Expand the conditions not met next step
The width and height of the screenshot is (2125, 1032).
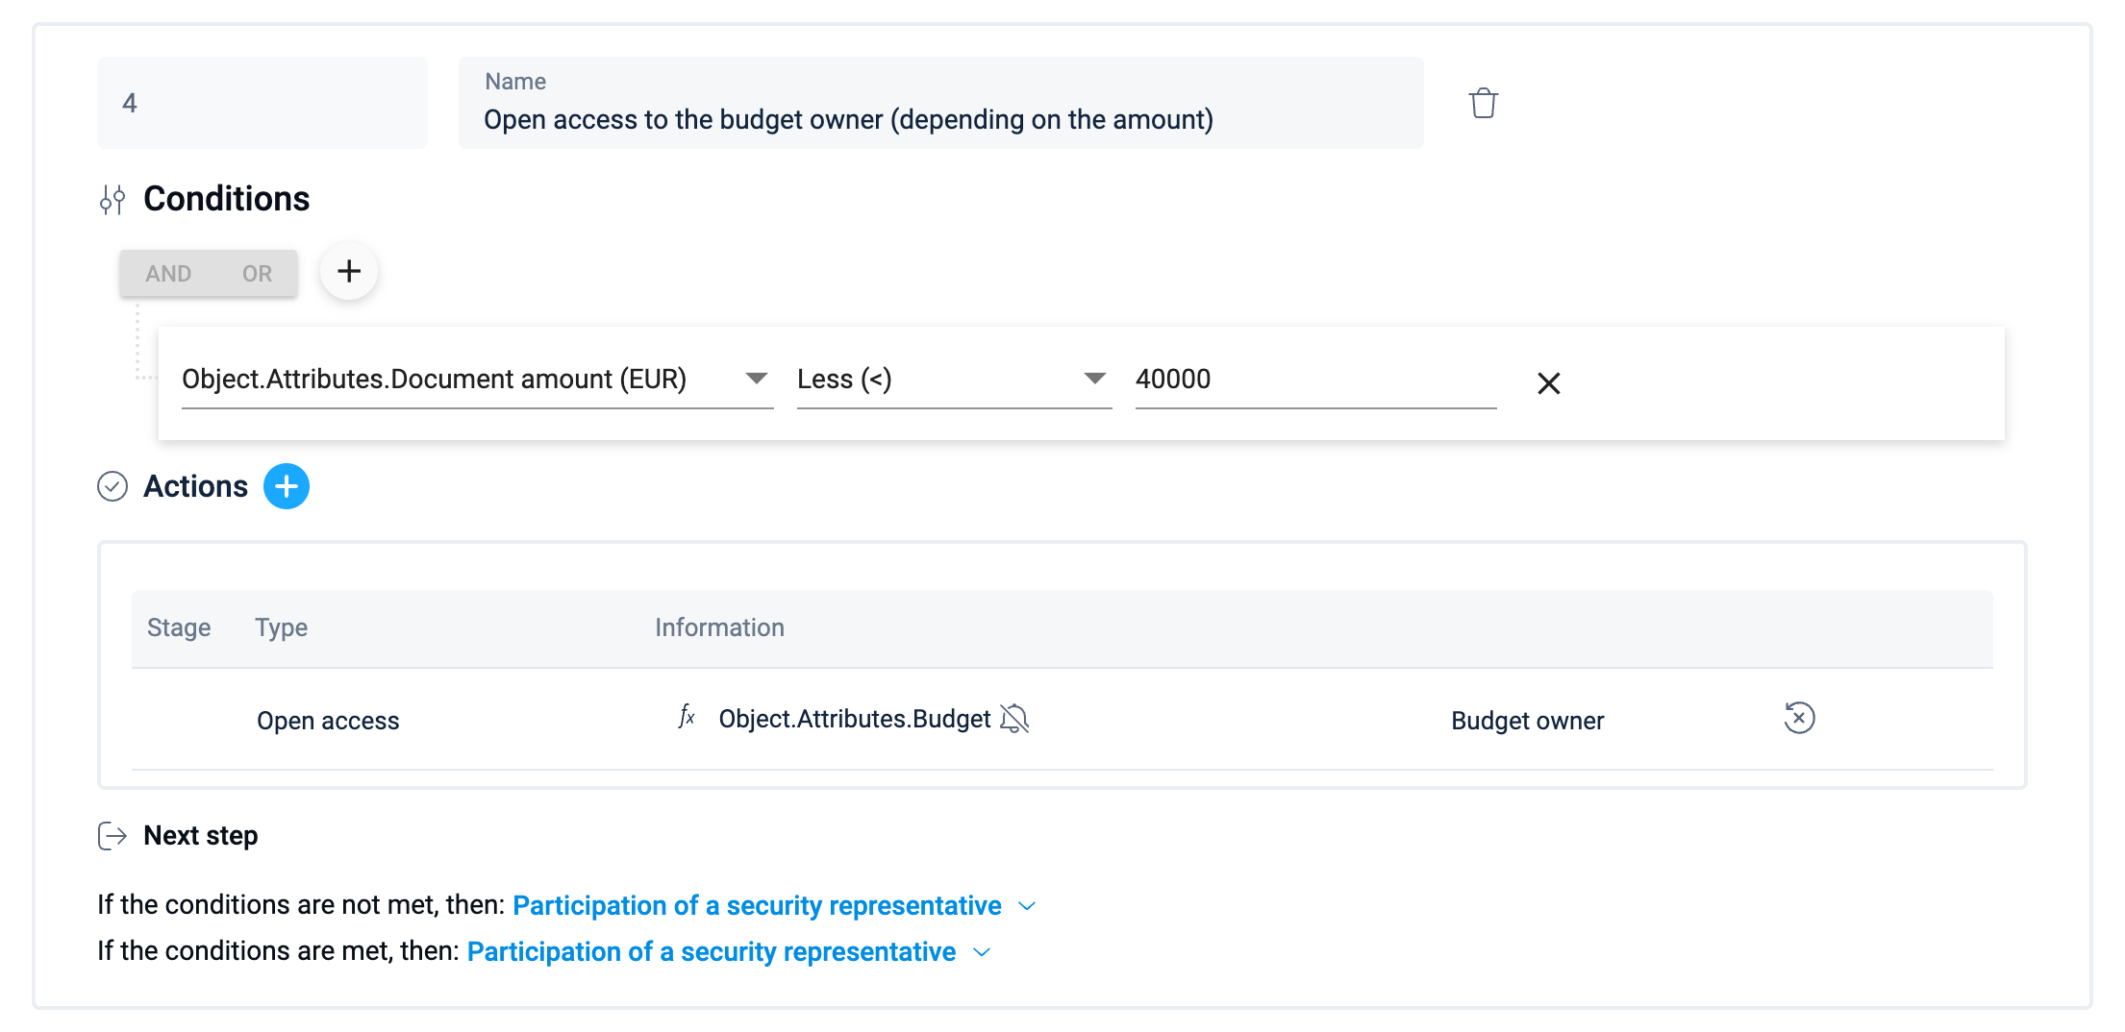point(1027,906)
